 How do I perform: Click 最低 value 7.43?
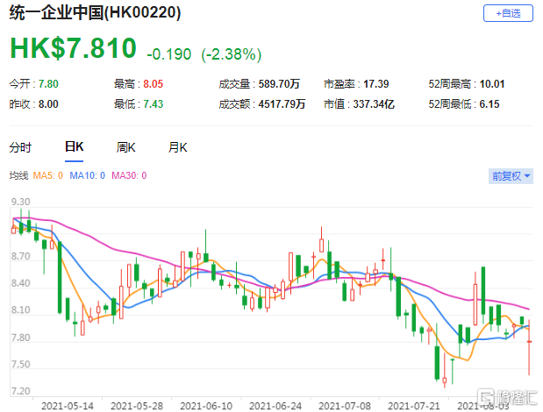click(x=153, y=104)
